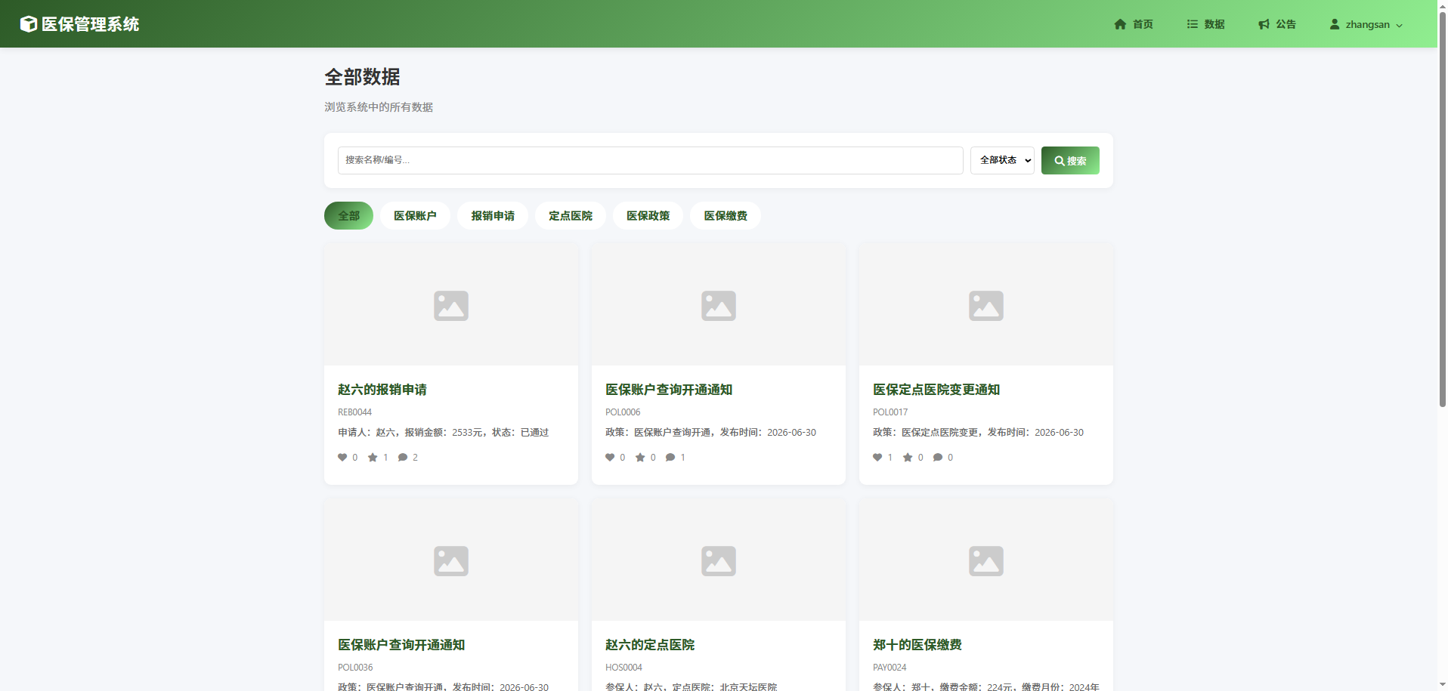Screen dimensions: 1448x691
Task: Expand the zhangsan account dropdown arrow
Action: pyautogui.click(x=1399, y=25)
